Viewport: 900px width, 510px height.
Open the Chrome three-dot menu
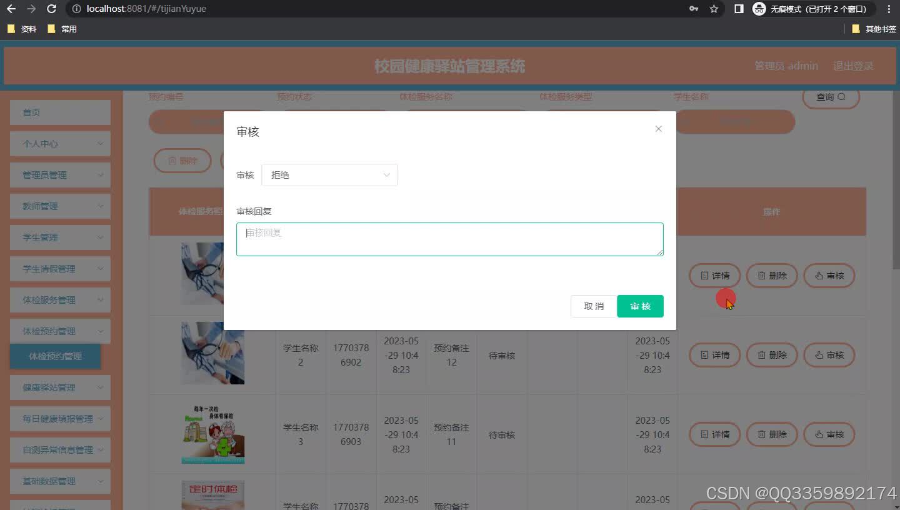pyautogui.click(x=889, y=9)
